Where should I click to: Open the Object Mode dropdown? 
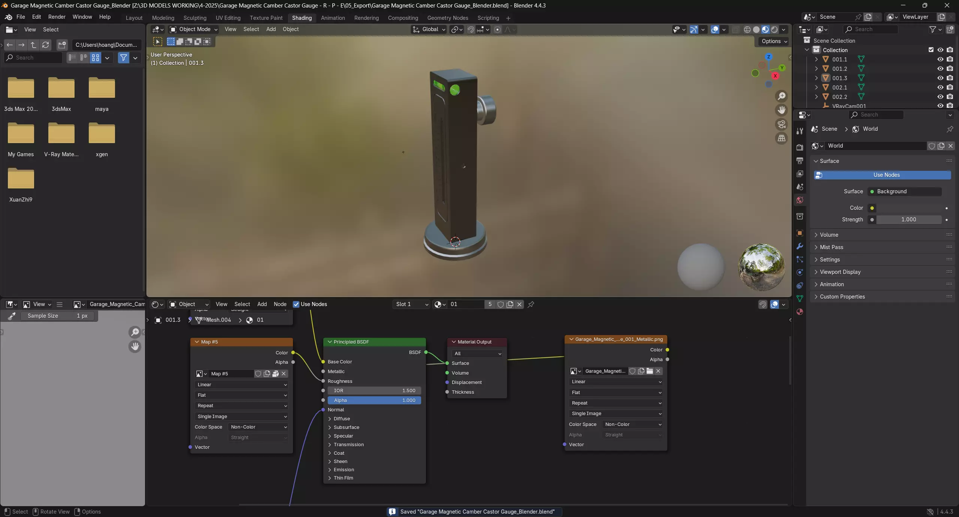click(x=194, y=29)
